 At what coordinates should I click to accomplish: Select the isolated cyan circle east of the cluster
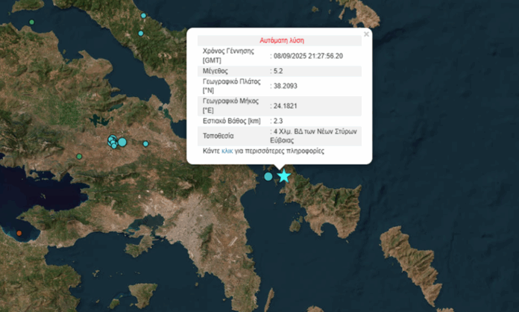[x=146, y=143]
